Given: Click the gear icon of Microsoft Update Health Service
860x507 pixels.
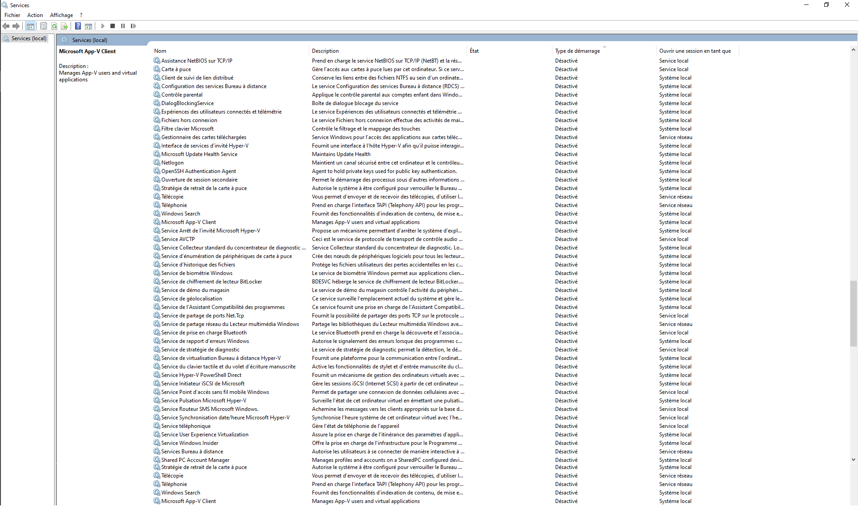Looking at the screenshot, I should click(x=157, y=154).
